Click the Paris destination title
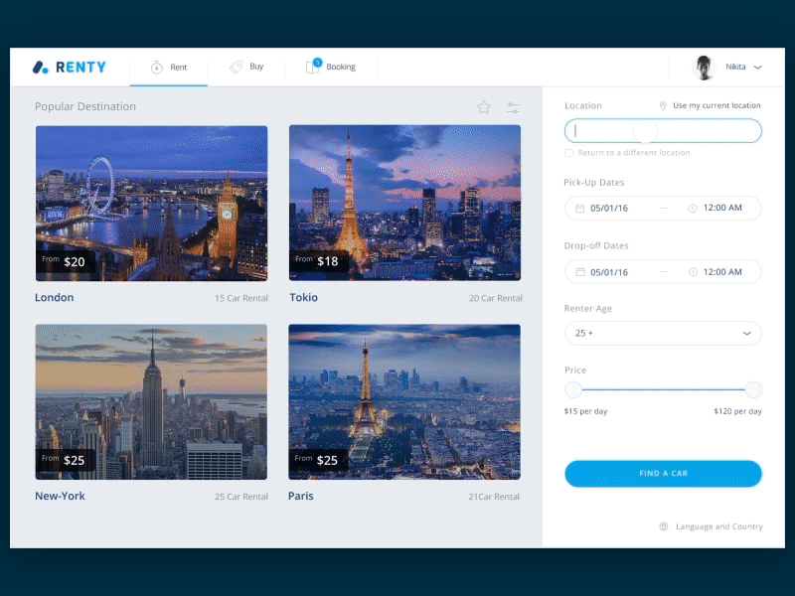This screenshot has width=795, height=596. 301,496
